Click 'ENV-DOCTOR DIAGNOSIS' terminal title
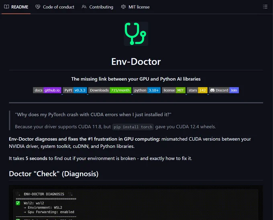This screenshot has height=220, width=273. tap(44, 194)
